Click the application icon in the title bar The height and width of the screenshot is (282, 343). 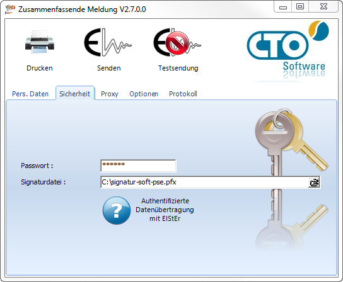click(10, 9)
